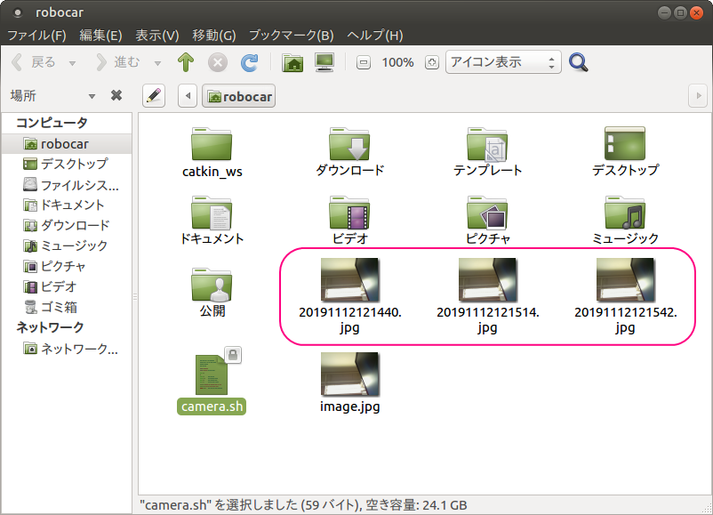
Task: Open the home folder from toolbar
Action: [x=292, y=62]
